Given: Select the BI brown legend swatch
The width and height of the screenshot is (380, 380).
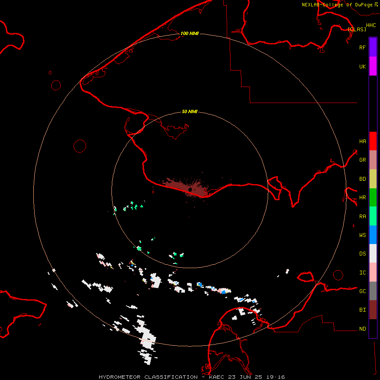Looking at the screenshot, I should coord(373,310).
